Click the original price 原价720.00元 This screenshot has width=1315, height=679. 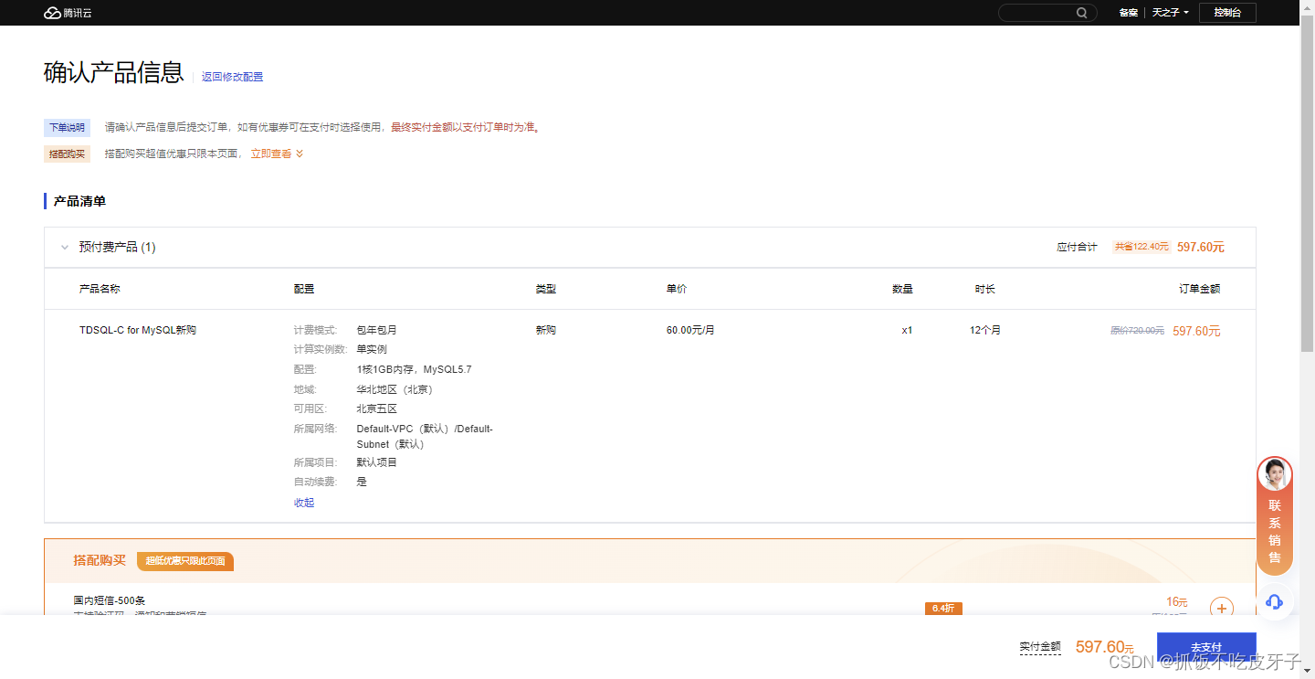point(1137,331)
